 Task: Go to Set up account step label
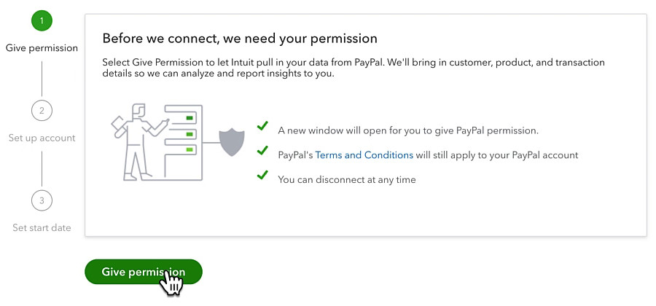[42, 138]
